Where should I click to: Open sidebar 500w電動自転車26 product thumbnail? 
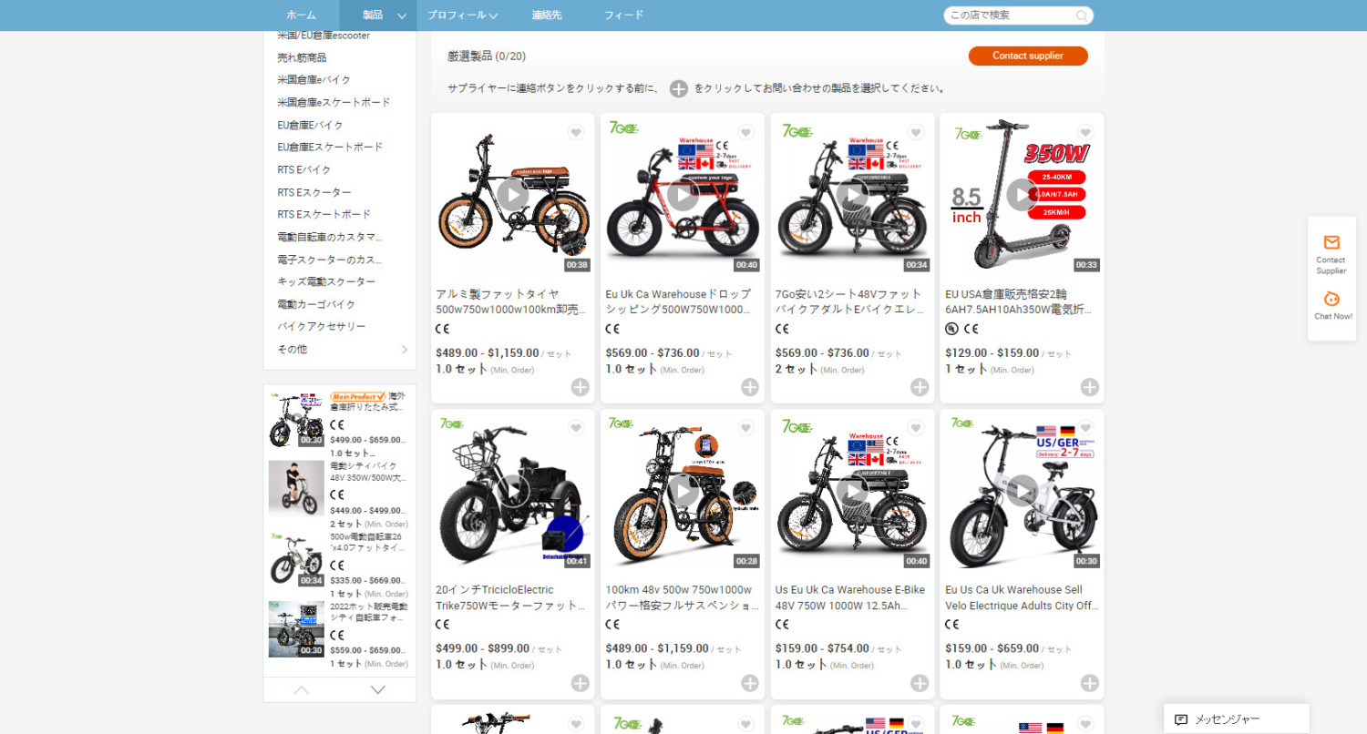click(296, 558)
